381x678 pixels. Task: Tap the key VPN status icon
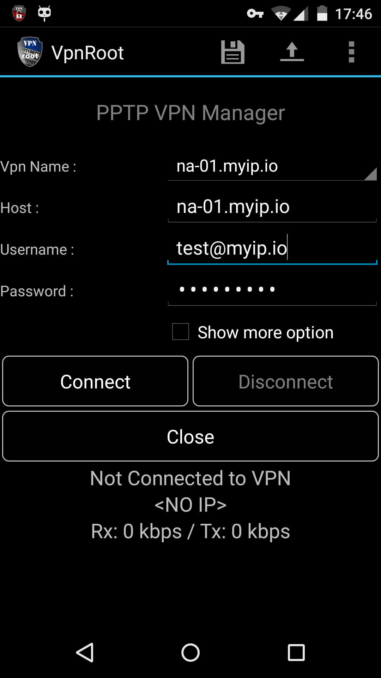pyautogui.click(x=255, y=14)
